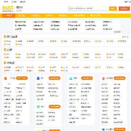Click the red house category icon
The height and width of the screenshot is (131, 131).
point(103,78)
